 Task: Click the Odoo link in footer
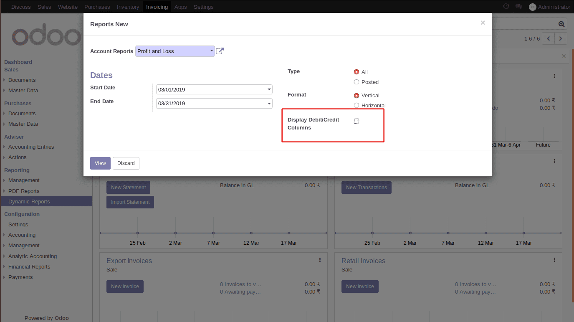point(62,318)
